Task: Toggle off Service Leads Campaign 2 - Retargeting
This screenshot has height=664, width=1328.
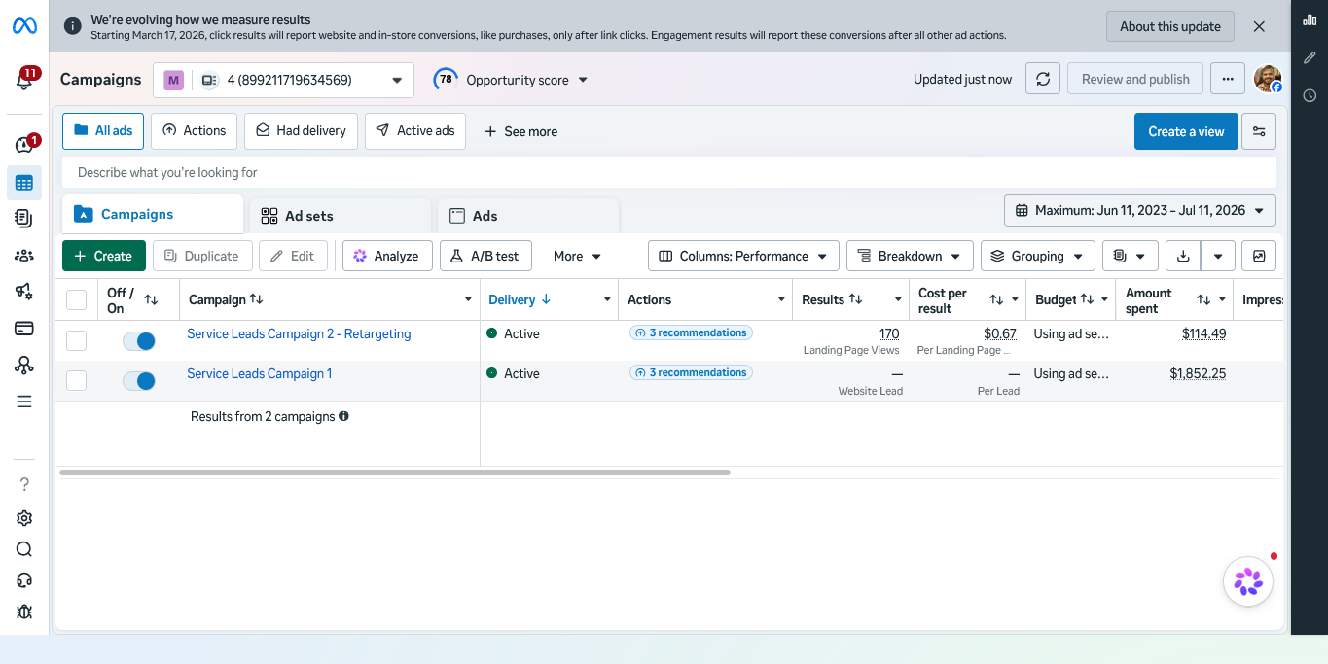Action: 138,341
